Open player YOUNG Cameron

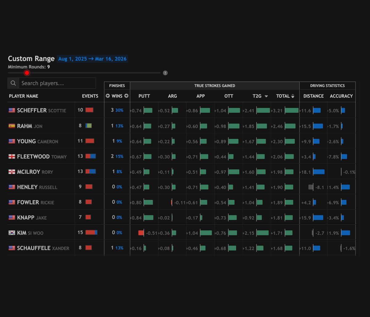[38, 141]
